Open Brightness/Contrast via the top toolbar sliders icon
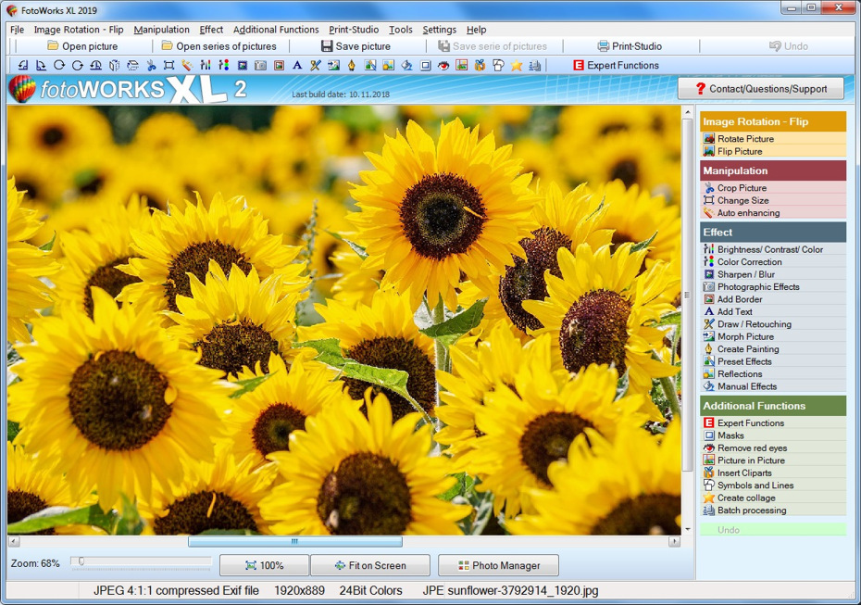Viewport: 861px width, 605px height. (206, 66)
